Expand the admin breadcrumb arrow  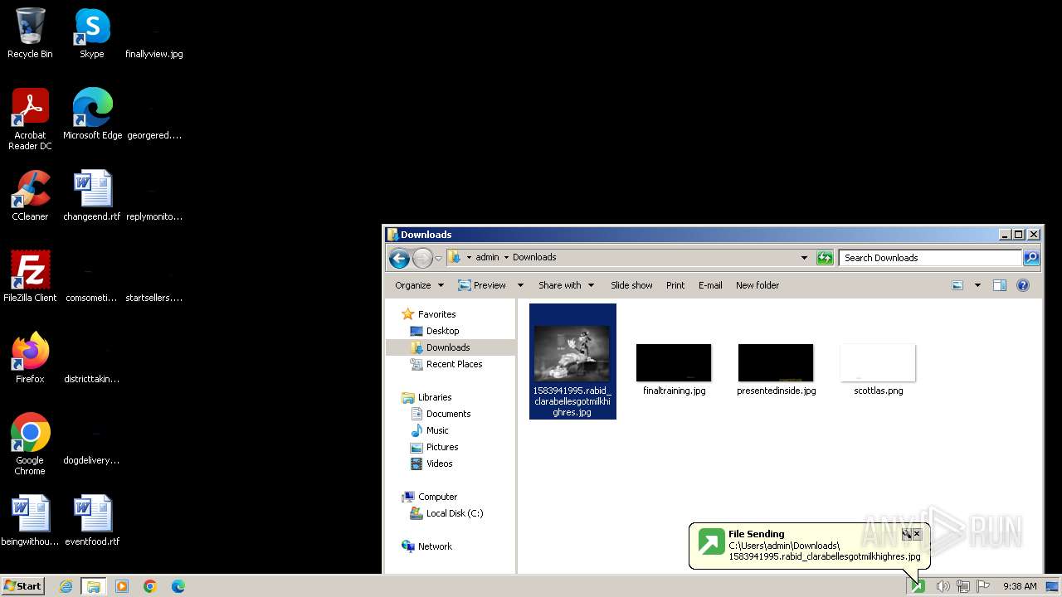point(506,258)
